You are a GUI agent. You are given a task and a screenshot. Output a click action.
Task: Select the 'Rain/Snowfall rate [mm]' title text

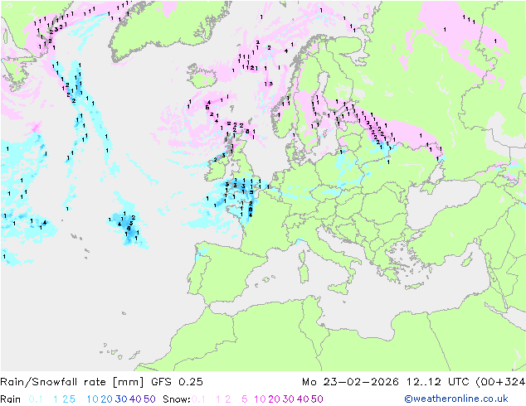click(x=72, y=381)
